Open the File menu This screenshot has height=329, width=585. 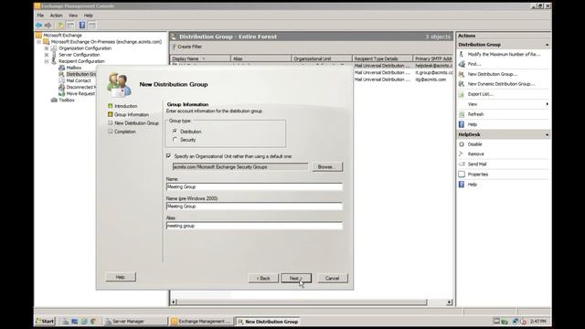click(40, 16)
